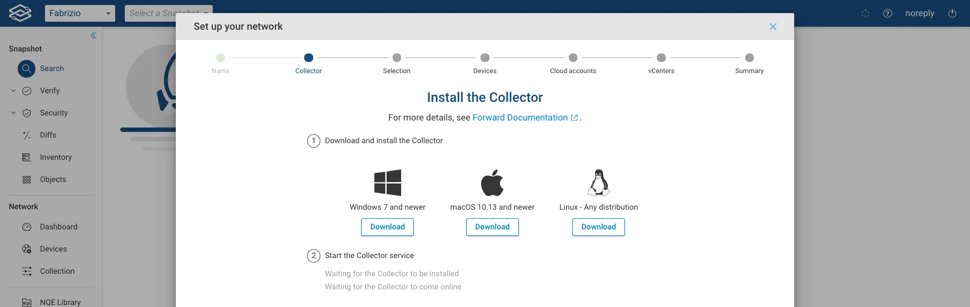
Task: Select the Summary wizard step
Action: pyautogui.click(x=749, y=64)
